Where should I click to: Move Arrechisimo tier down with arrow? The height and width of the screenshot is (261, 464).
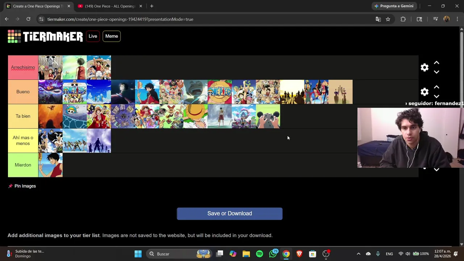click(x=436, y=72)
